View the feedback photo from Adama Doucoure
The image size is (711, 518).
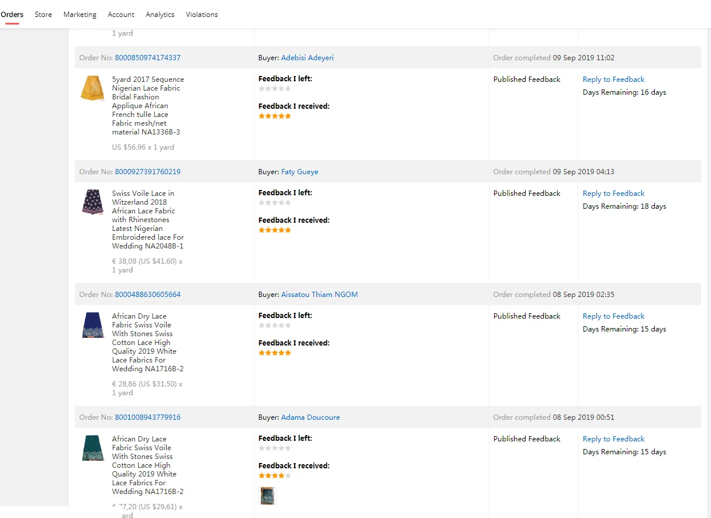coord(267,496)
